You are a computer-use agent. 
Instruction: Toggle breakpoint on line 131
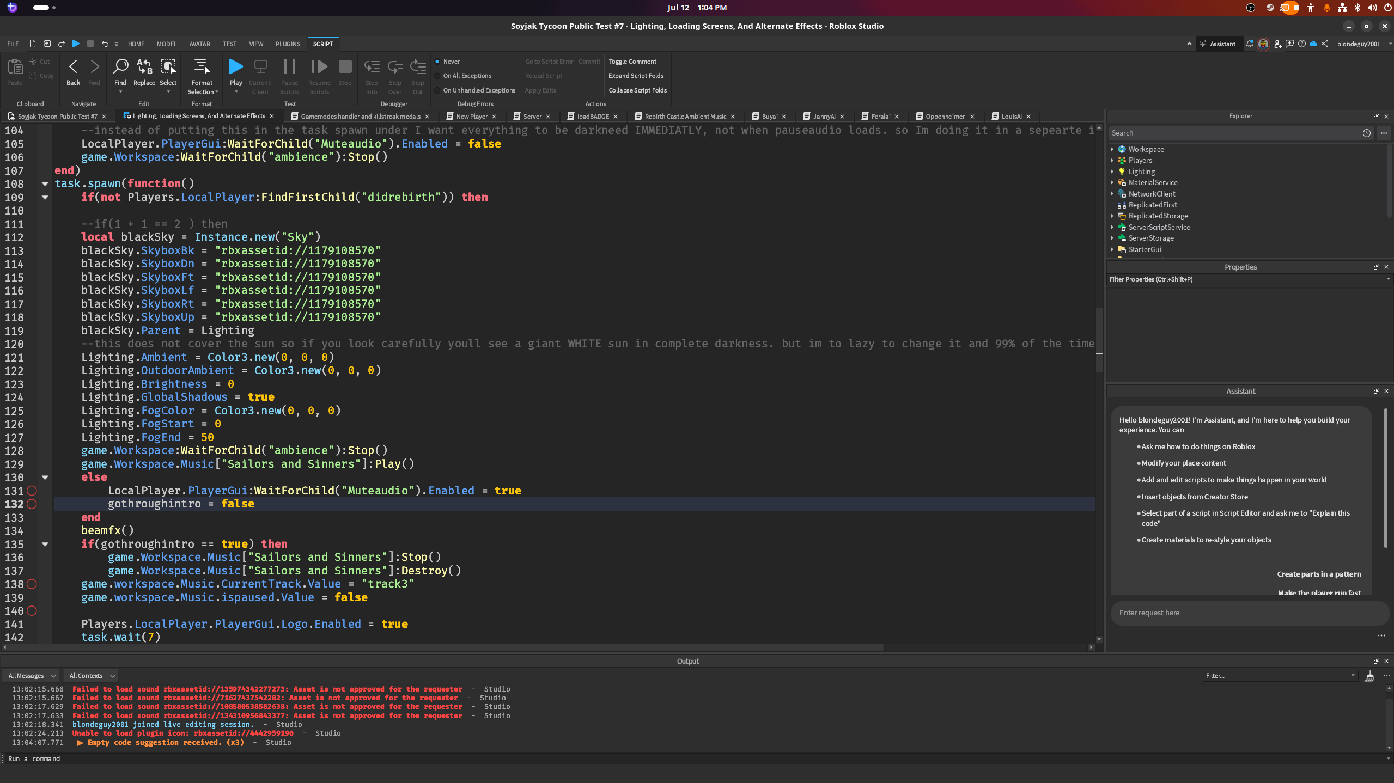tap(32, 491)
